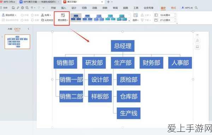
Task: Select the third light-blue gradient diagram style
Action: point(99,18)
